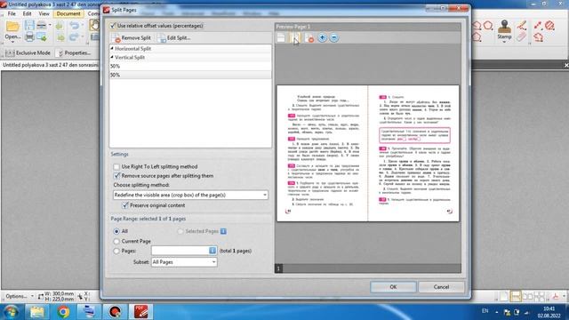
Task: Select the second highlighted 50% split entry
Action: coord(190,75)
